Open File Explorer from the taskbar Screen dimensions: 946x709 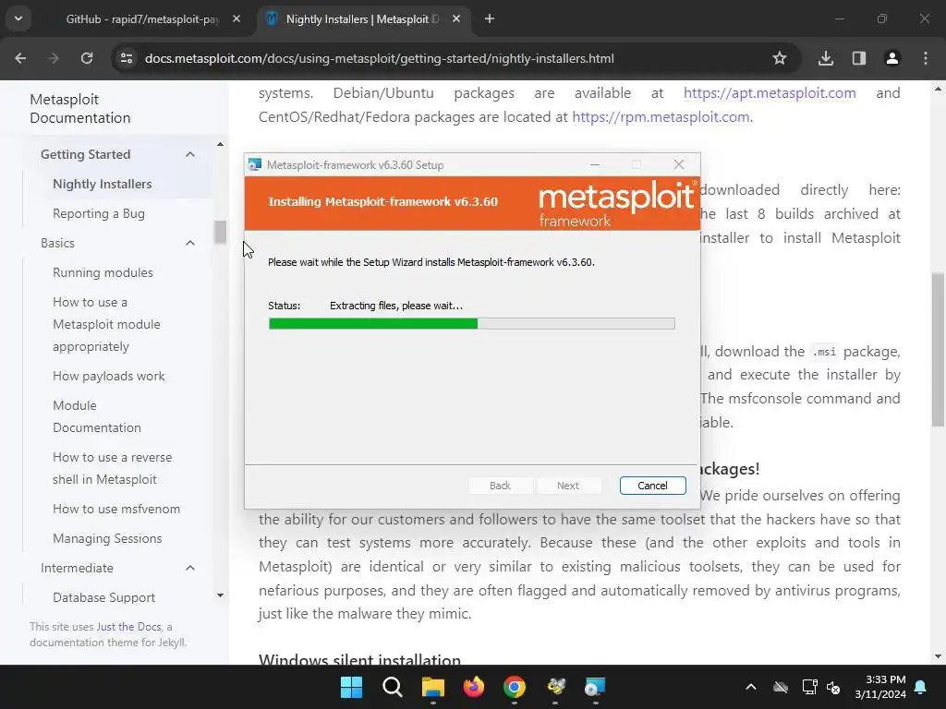click(432, 687)
